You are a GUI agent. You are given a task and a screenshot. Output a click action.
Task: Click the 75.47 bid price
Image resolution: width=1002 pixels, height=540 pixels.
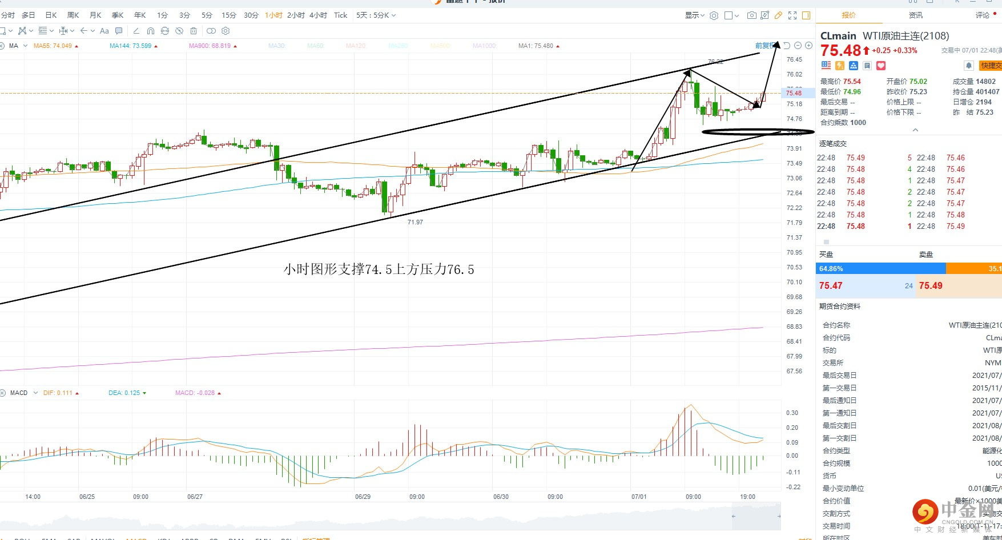(831, 285)
